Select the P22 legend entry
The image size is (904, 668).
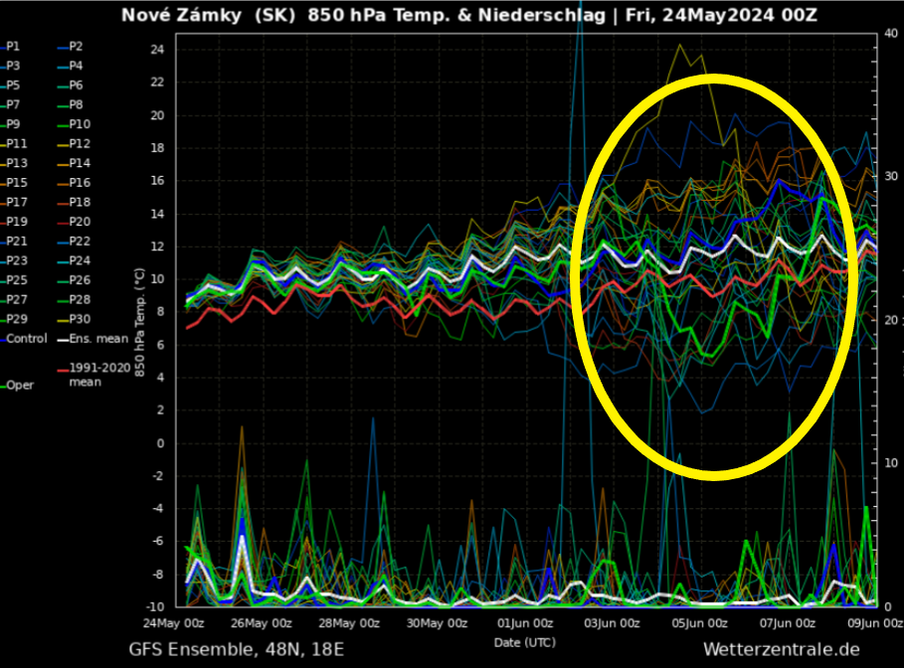pos(76,242)
